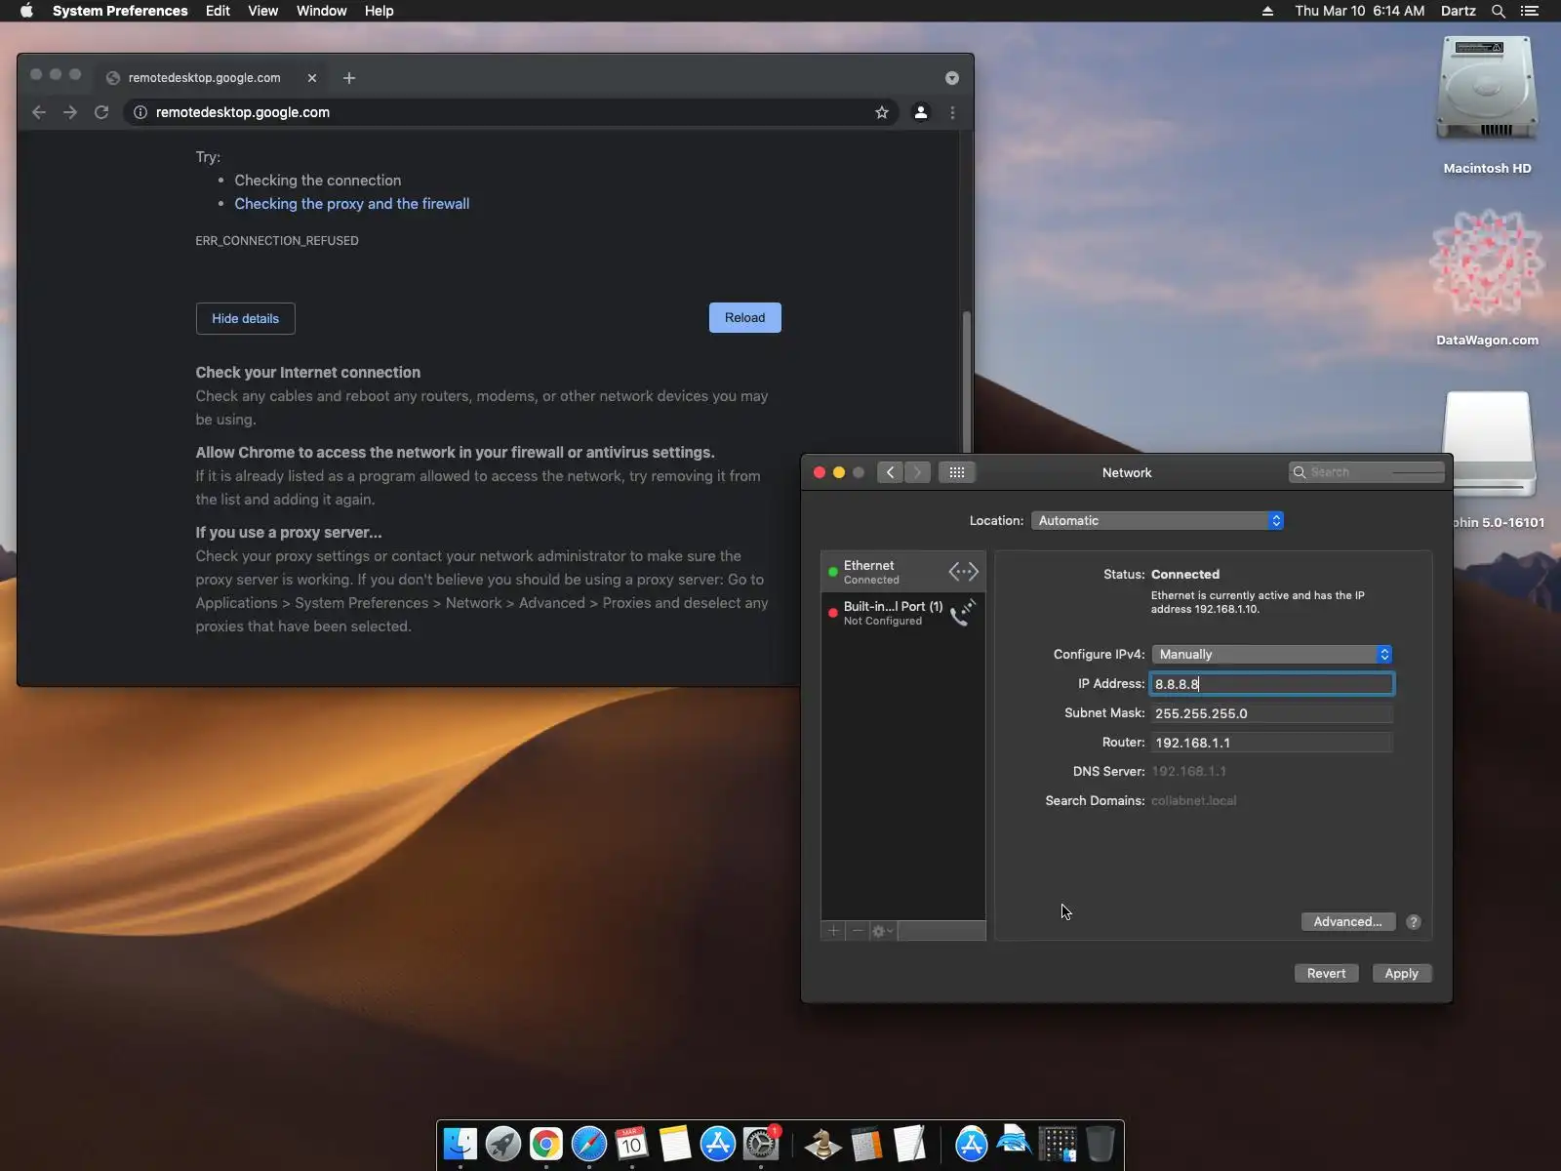Open Google Chrome from the Dock

click(546, 1144)
